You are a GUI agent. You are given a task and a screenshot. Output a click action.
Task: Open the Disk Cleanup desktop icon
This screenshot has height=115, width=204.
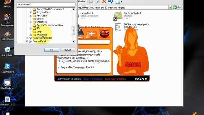[x=8, y=35]
